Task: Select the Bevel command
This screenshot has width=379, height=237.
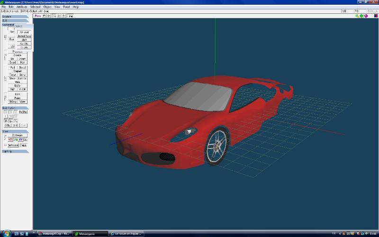Action: (x=22, y=67)
